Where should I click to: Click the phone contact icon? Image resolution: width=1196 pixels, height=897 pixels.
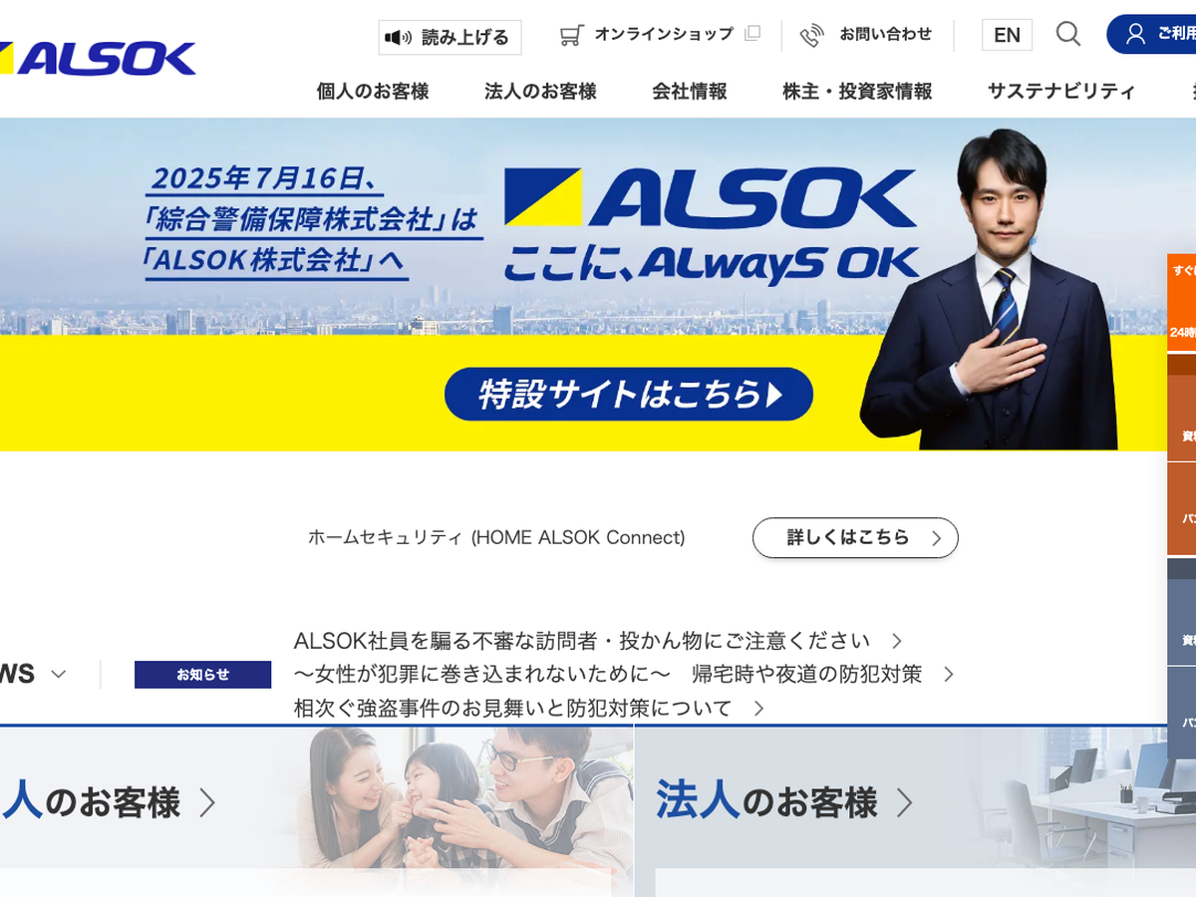(x=812, y=36)
